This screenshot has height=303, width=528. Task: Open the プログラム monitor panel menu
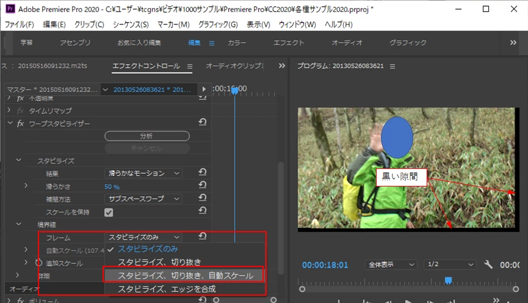pyautogui.click(x=392, y=66)
